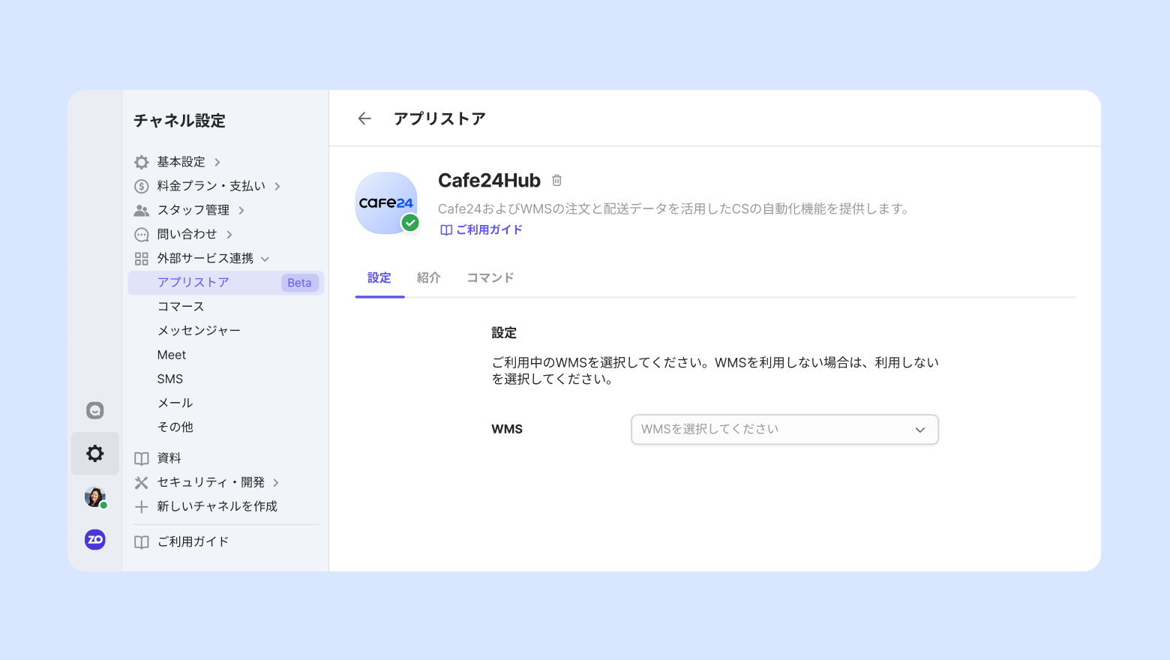The image size is (1170, 660).
Task: Click the Cafe24 app logo
Action: [385, 202]
